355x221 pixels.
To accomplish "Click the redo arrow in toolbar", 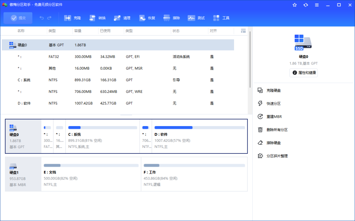I will tap(49, 18).
